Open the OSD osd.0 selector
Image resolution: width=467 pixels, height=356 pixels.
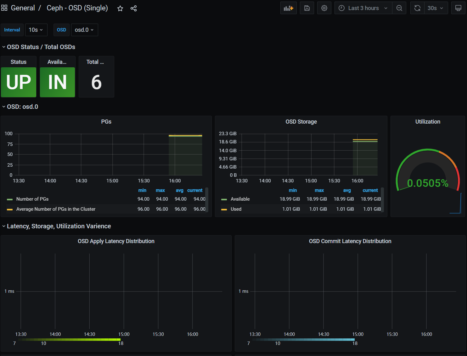(x=85, y=30)
